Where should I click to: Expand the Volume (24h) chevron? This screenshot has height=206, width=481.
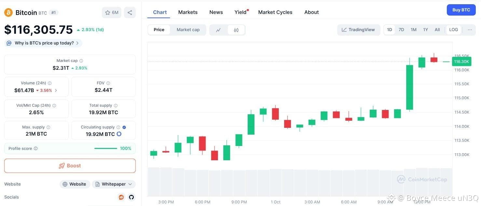pos(56,90)
